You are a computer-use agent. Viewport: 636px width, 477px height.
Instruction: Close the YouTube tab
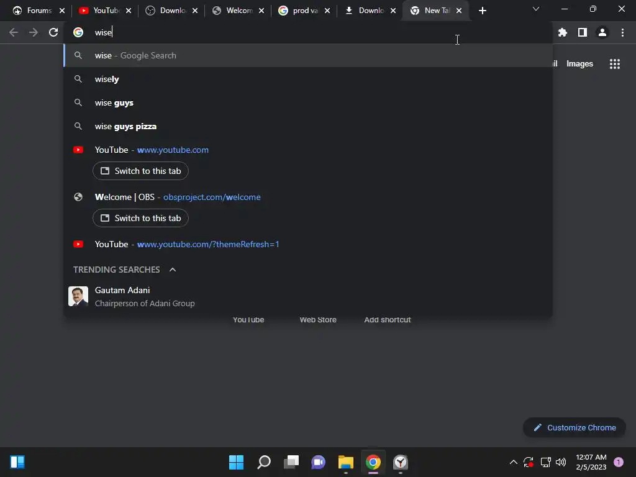coord(129,11)
